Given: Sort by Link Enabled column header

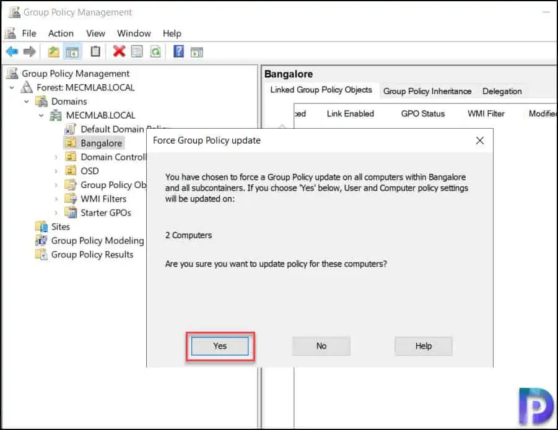Looking at the screenshot, I should (x=351, y=114).
